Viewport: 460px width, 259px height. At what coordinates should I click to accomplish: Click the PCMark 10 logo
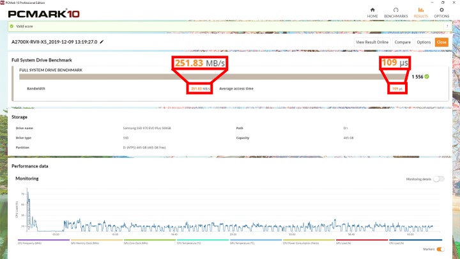[43, 13]
